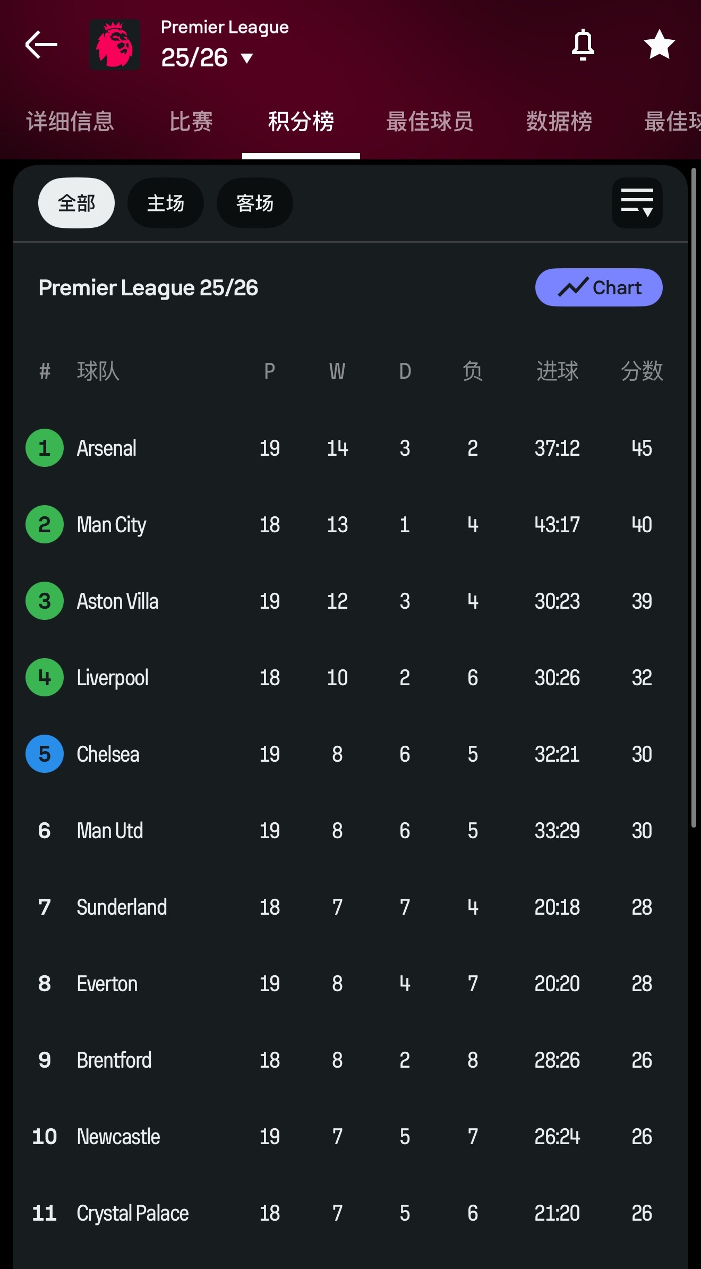Image resolution: width=701 pixels, height=1269 pixels.
Task: Select the 全部 filter pill
Action: (76, 203)
